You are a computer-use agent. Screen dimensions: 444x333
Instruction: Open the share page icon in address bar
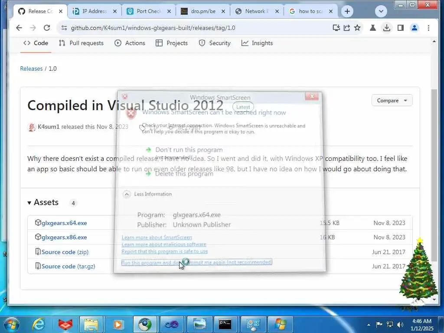click(347, 28)
